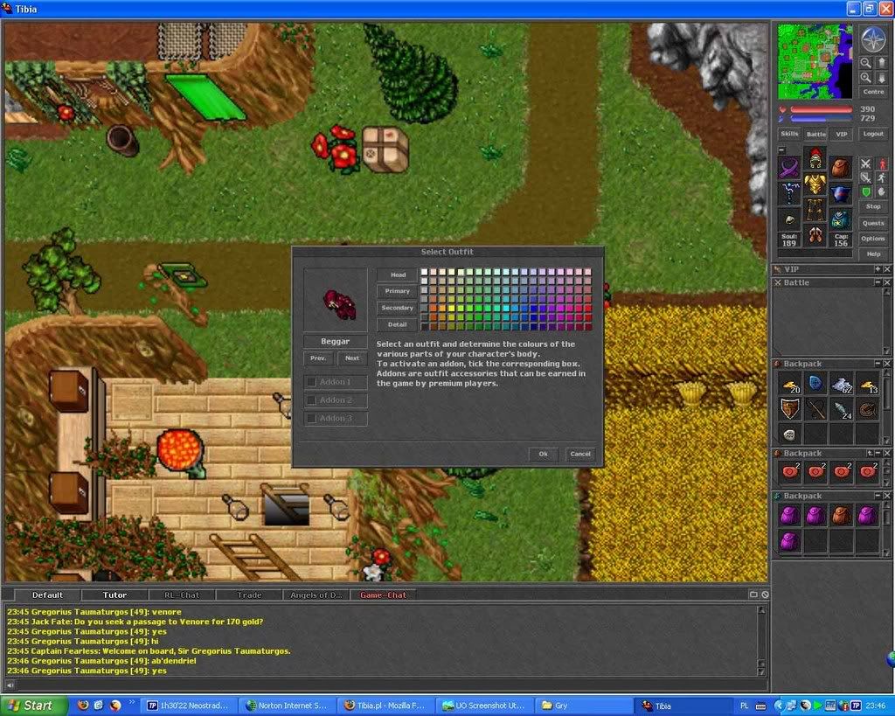Expand hidden system tray icons
The height and width of the screenshot is (716, 895).
point(778,706)
